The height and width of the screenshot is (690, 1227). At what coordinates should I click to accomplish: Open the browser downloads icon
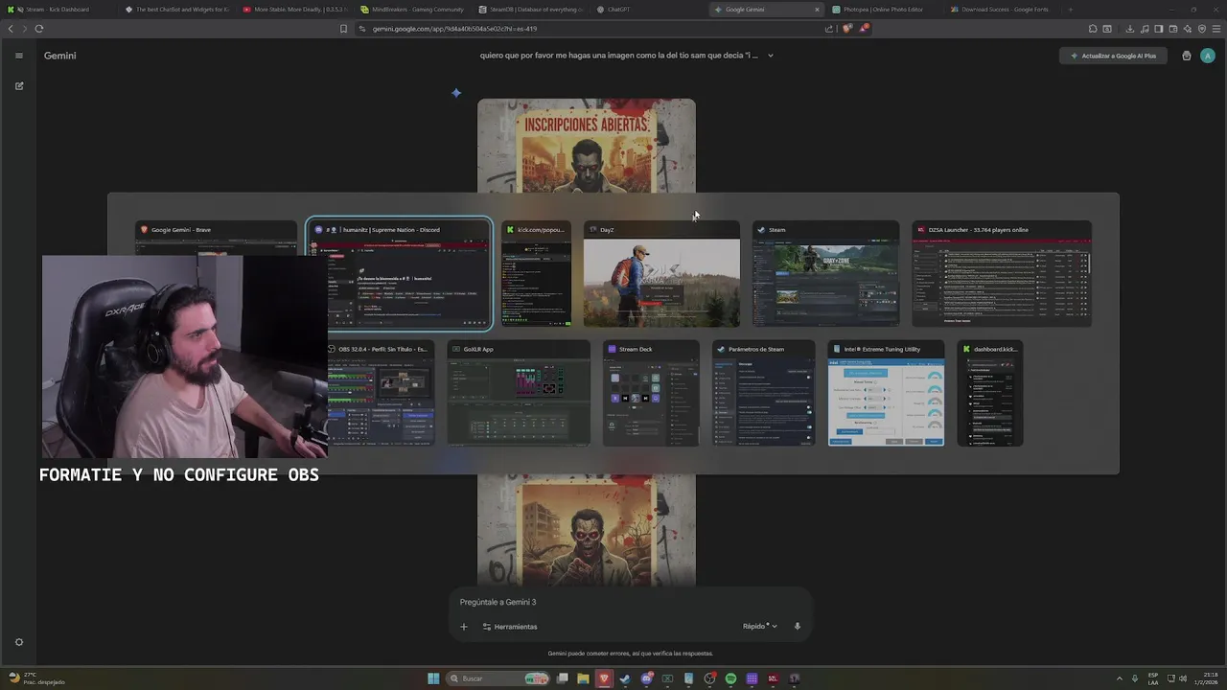coord(1130,29)
